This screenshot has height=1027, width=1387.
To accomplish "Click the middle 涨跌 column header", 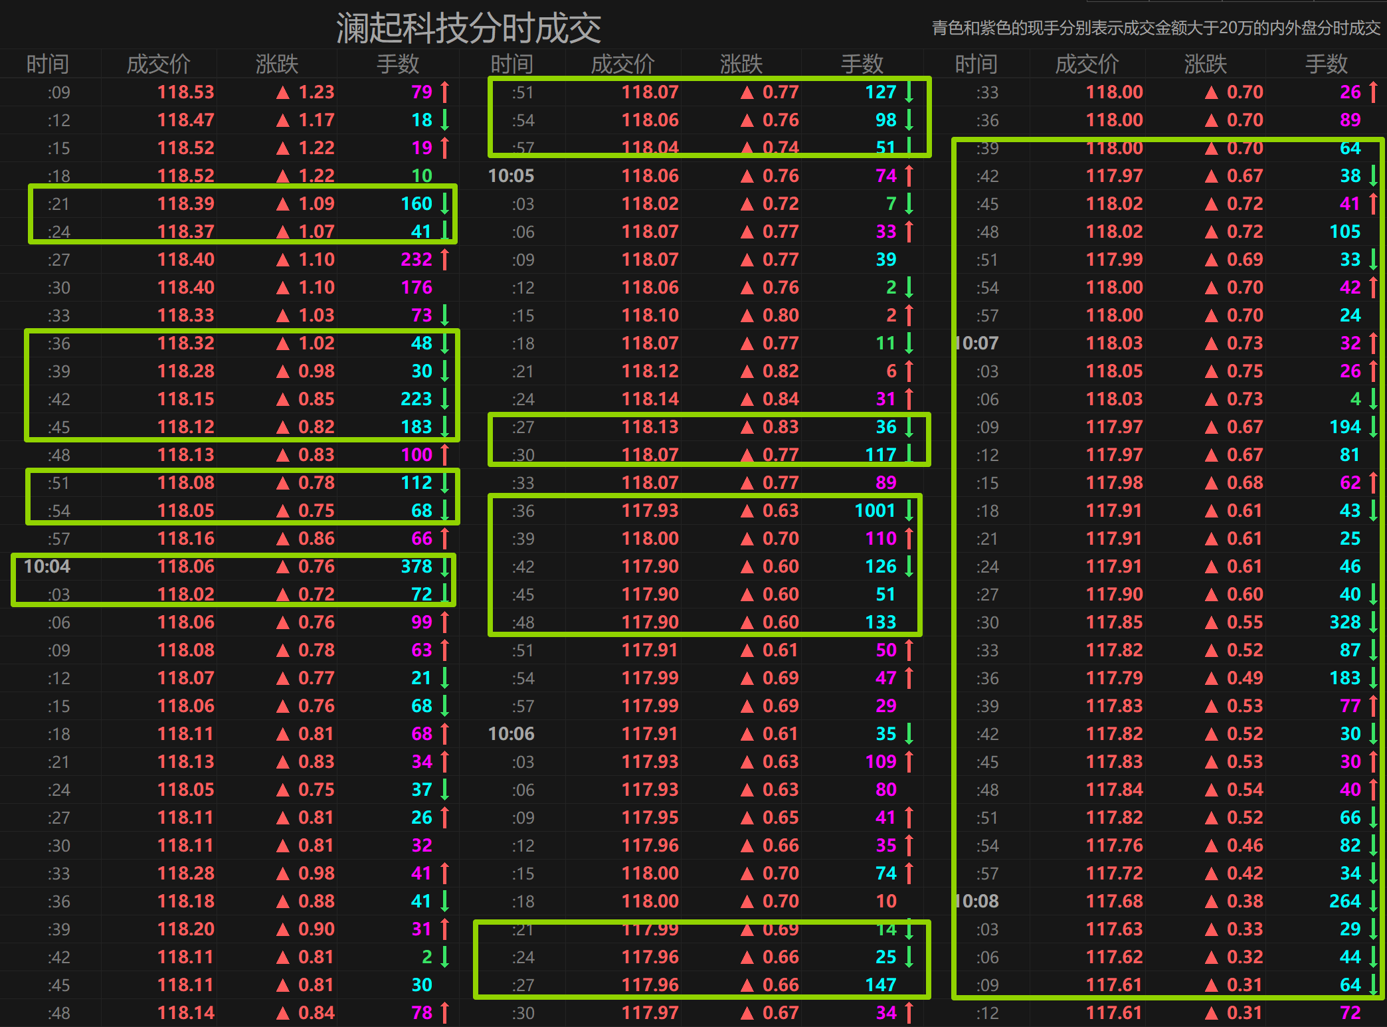I will tap(741, 64).
